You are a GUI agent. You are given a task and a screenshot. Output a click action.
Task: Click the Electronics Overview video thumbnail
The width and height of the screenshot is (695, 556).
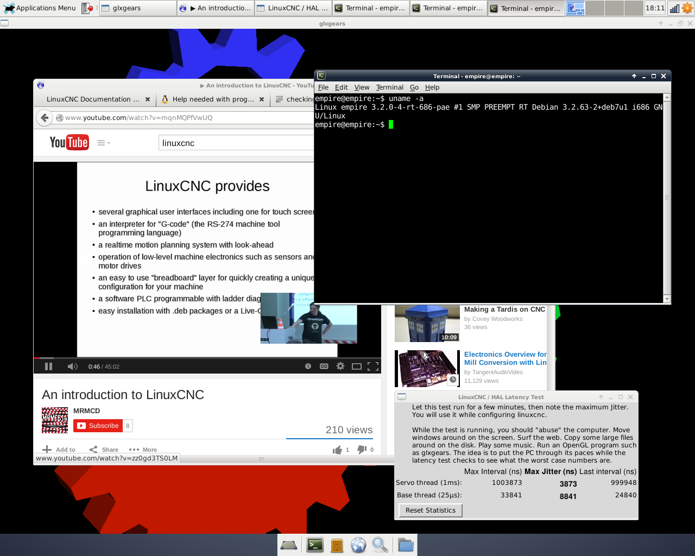click(x=427, y=369)
